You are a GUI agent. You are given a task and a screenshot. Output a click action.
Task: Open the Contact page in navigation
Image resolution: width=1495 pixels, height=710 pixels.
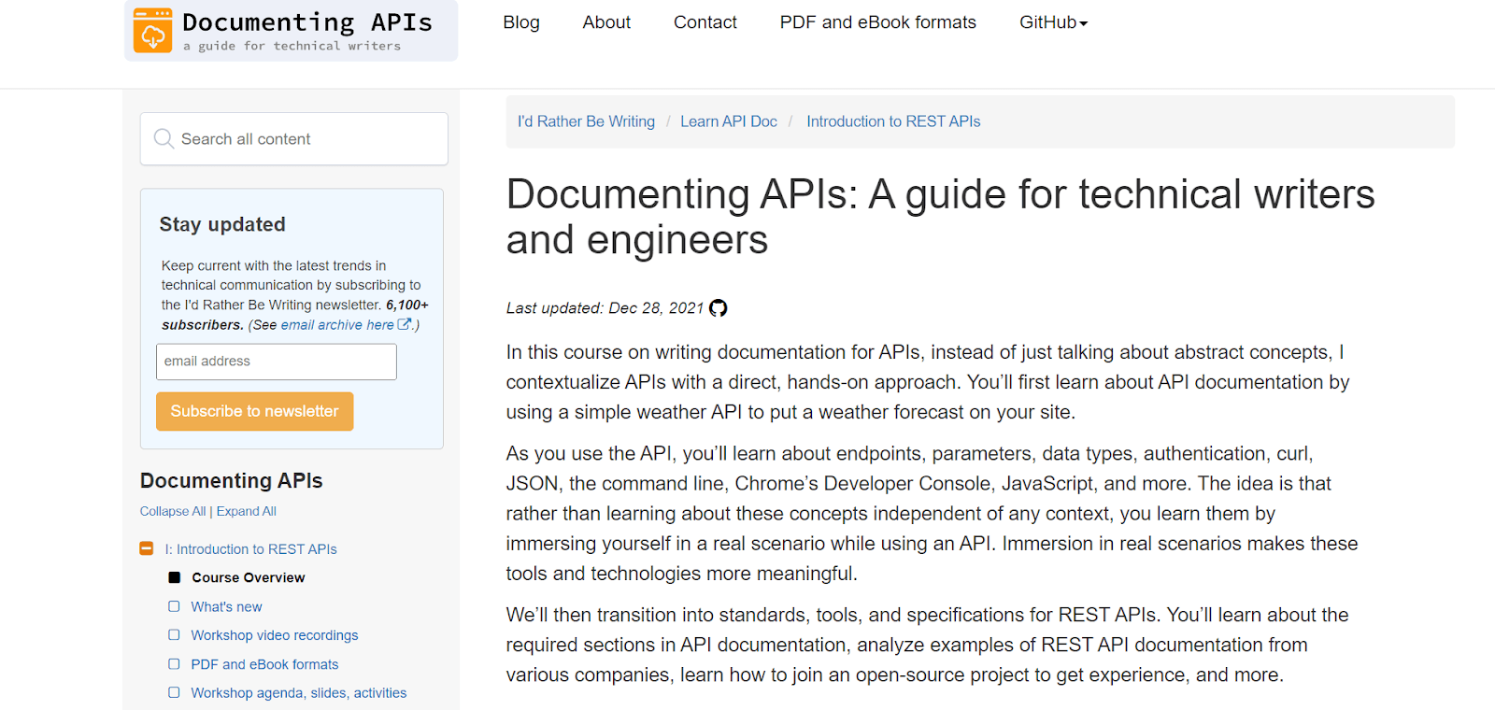pyautogui.click(x=705, y=22)
